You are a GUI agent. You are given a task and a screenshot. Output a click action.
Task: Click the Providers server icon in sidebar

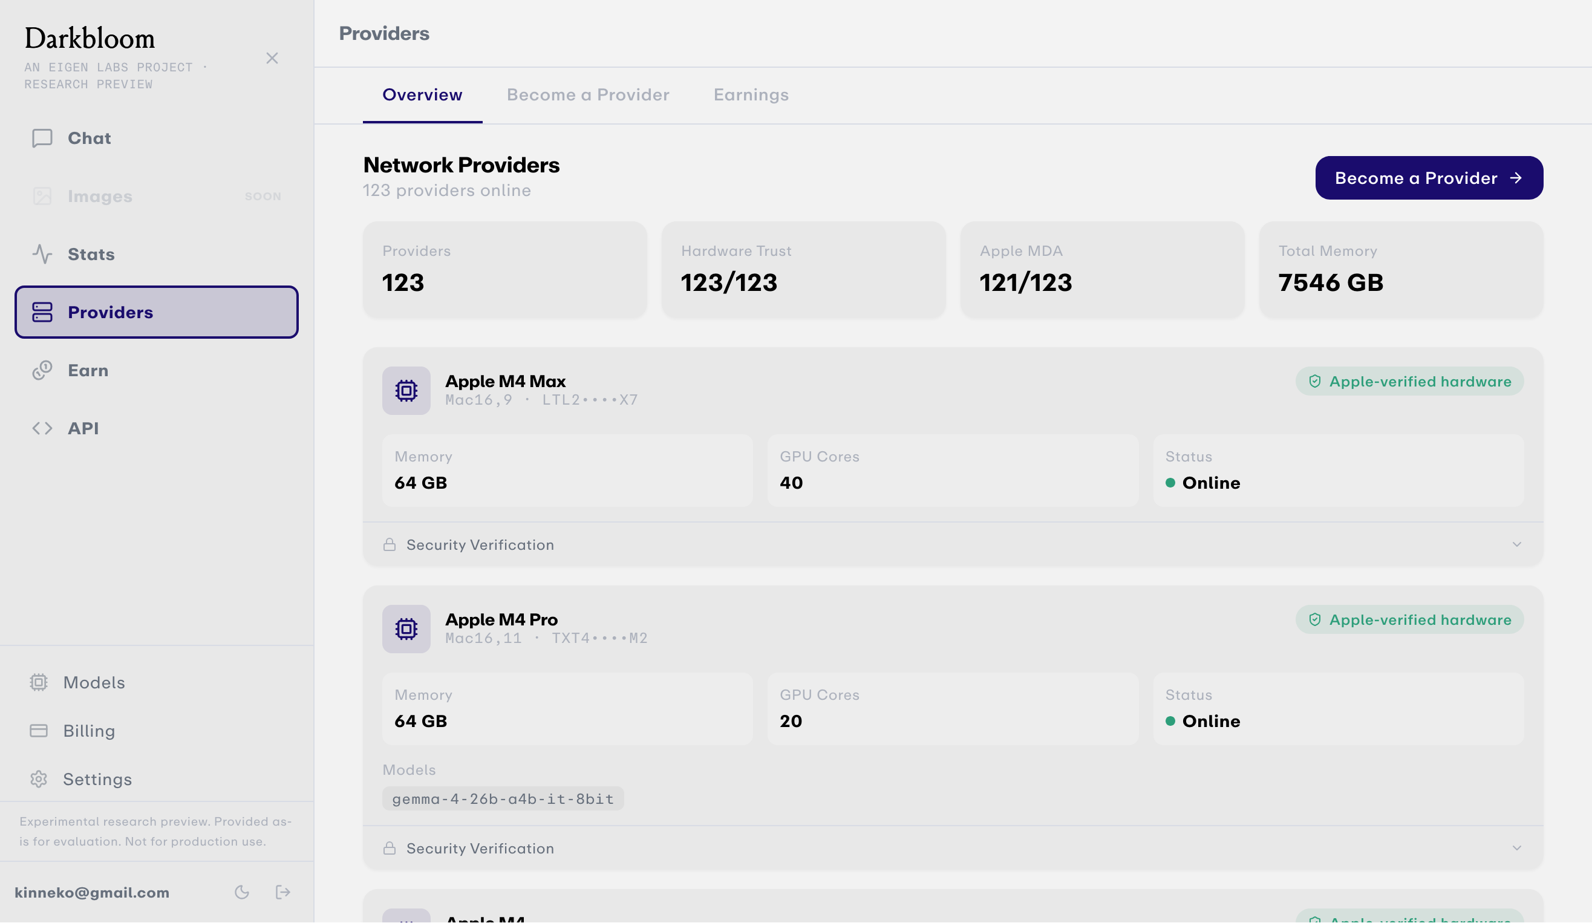click(x=42, y=313)
